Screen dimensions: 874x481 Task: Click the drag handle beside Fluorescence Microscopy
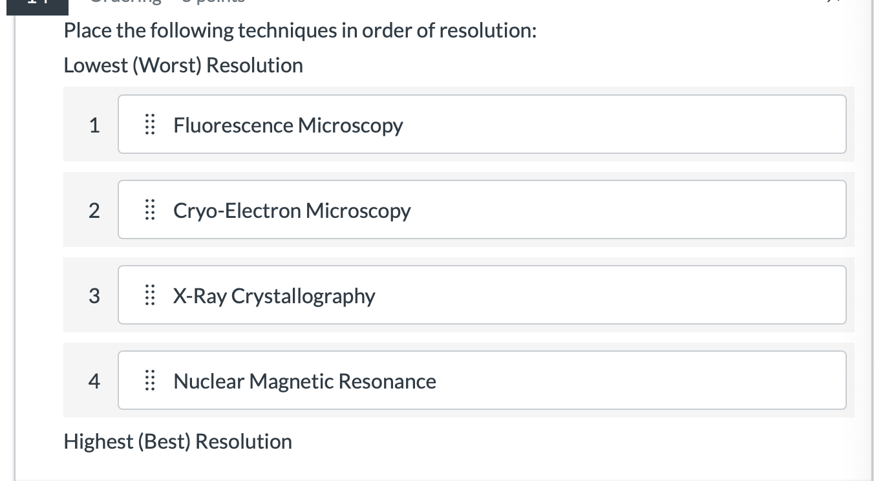(x=150, y=124)
